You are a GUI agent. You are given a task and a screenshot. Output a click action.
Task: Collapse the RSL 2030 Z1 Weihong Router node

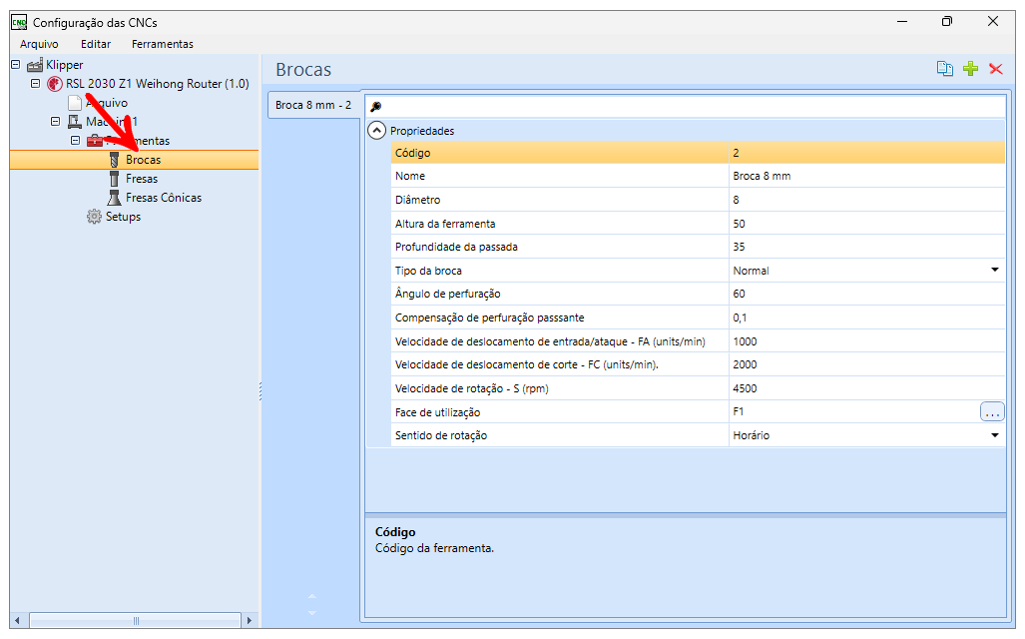tap(35, 83)
